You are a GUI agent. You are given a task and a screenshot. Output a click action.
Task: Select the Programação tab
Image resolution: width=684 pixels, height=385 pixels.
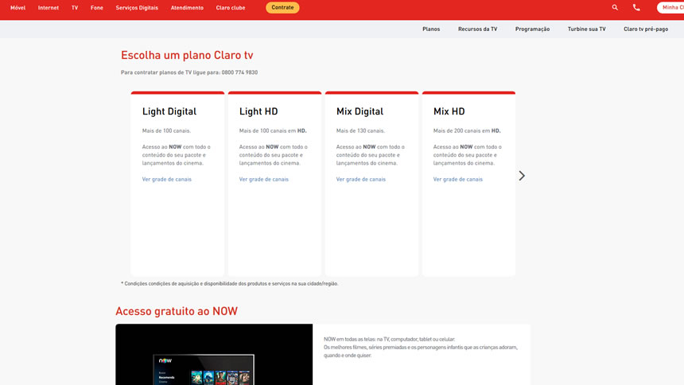pos(532,29)
